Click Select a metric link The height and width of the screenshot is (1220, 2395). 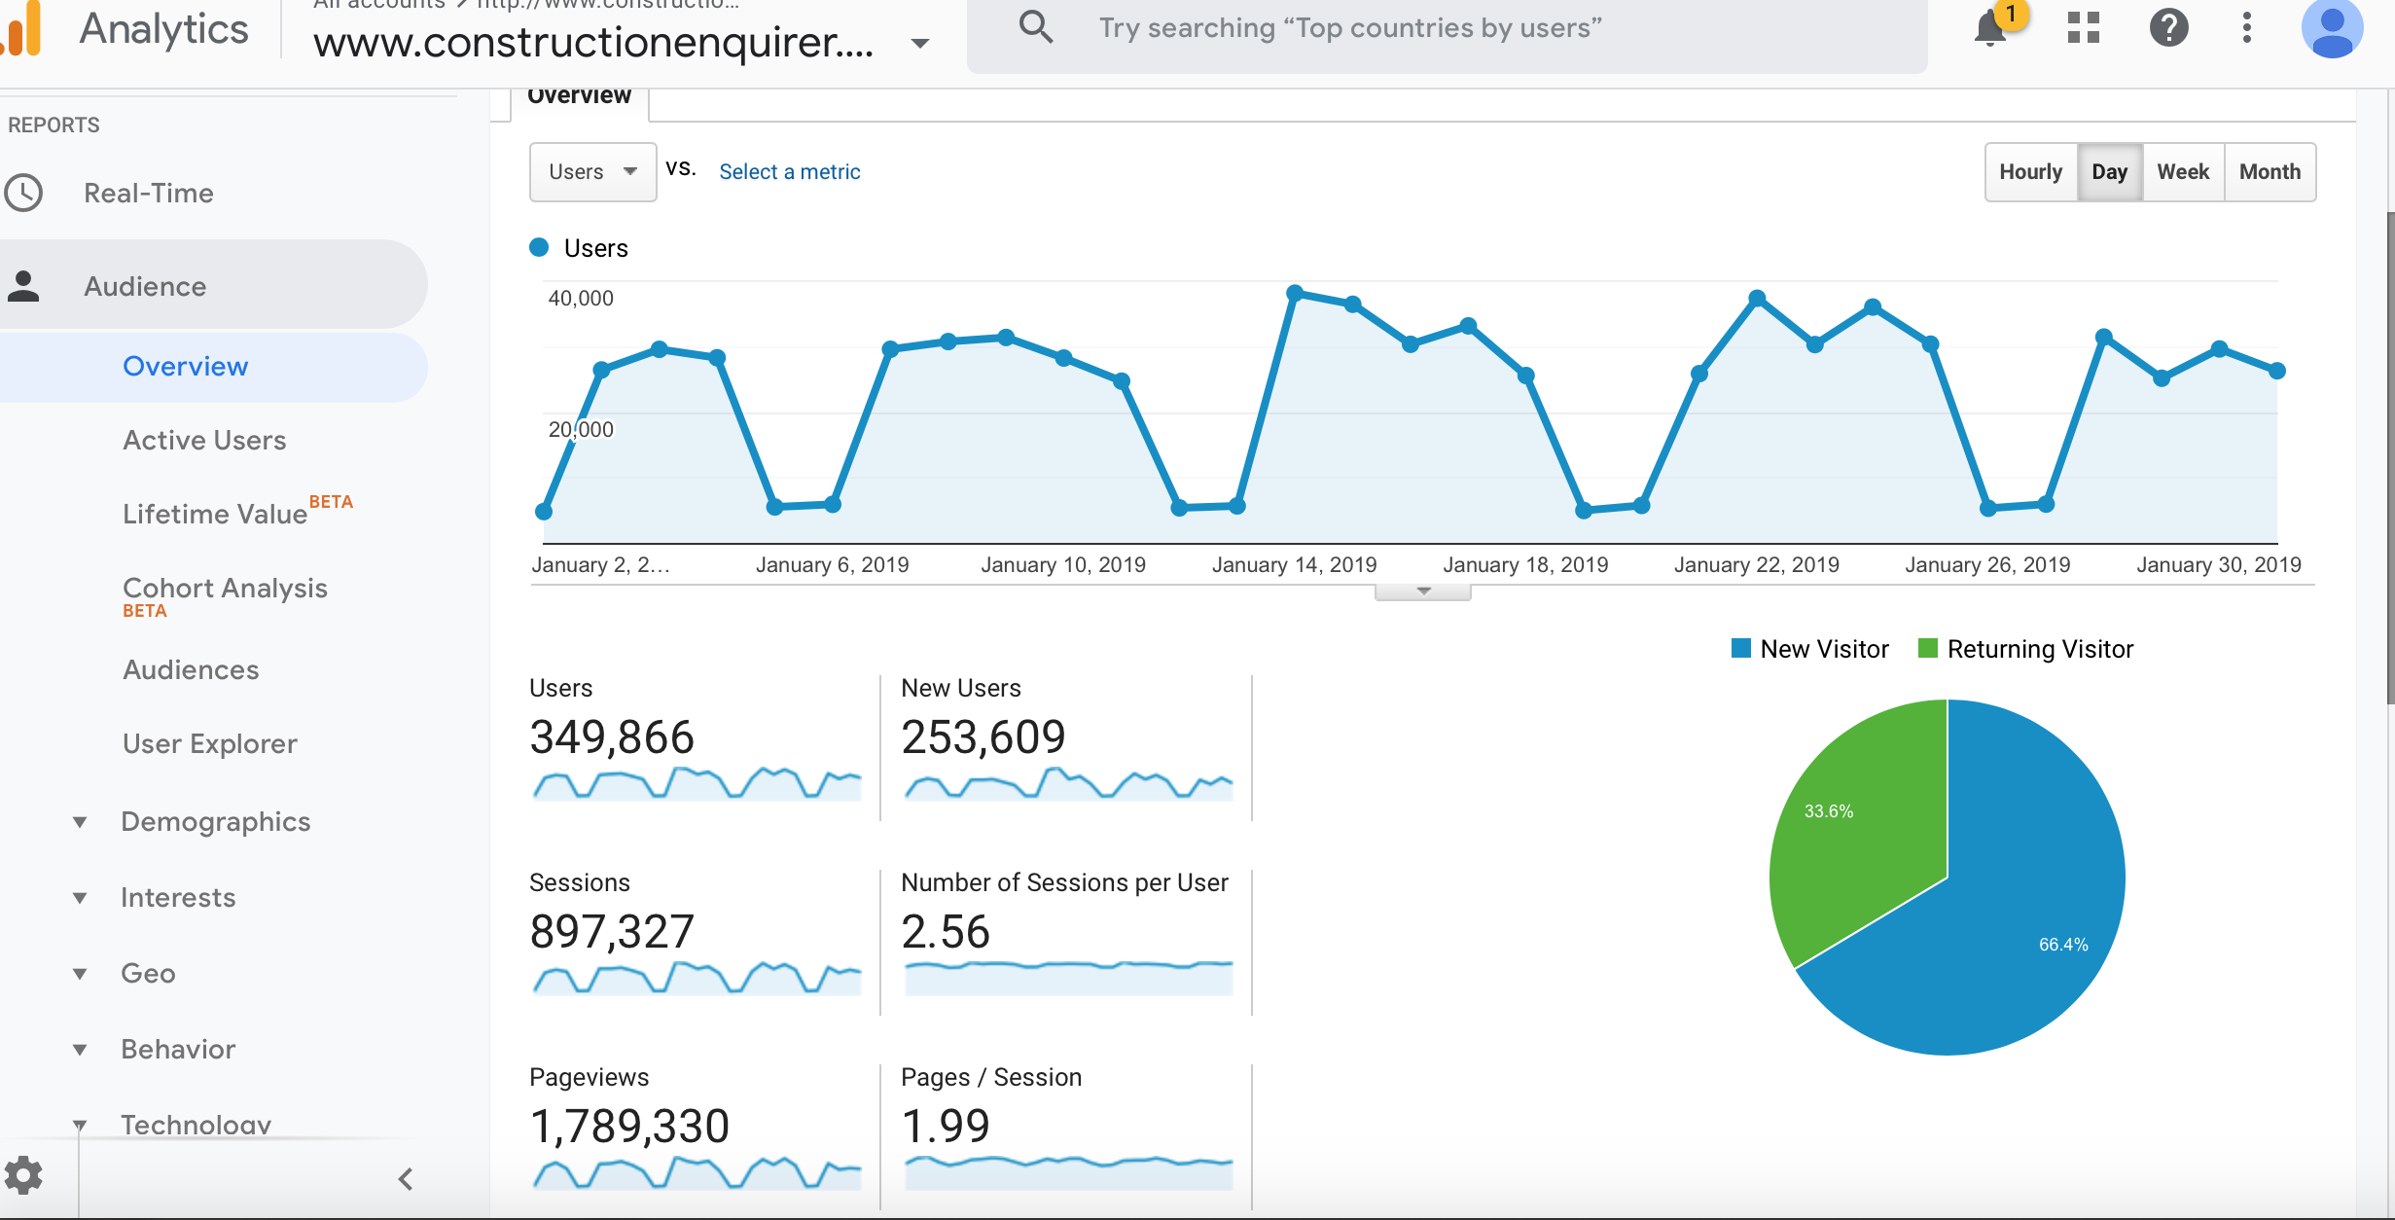[790, 172]
